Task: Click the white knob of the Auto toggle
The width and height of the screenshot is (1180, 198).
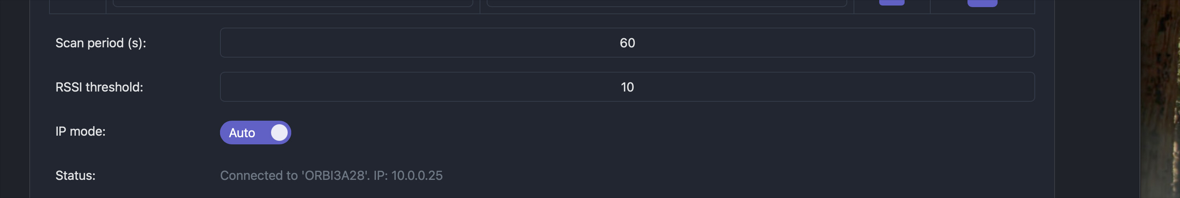Action: coord(279,132)
